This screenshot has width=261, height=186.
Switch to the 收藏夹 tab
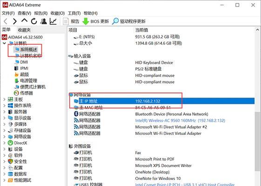click(24, 30)
